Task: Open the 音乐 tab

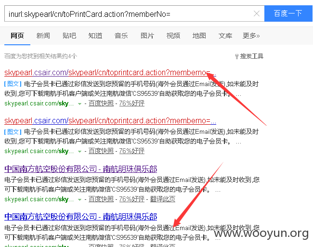Action: pyautogui.click(x=121, y=36)
